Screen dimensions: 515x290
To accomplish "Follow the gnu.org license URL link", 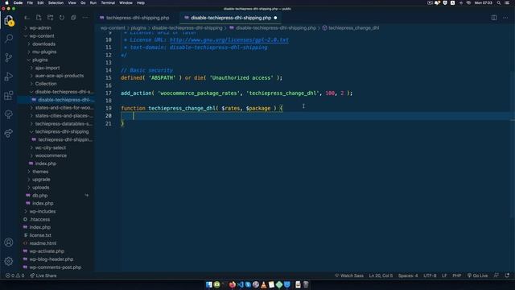I will click(229, 39).
